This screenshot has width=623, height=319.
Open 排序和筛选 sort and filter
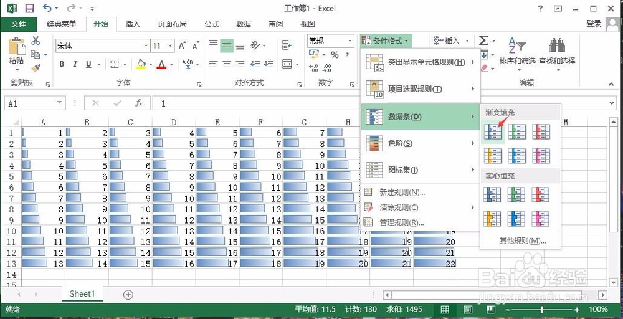coord(518,55)
